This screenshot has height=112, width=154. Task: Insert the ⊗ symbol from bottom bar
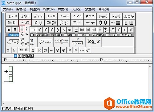coord(58,50)
